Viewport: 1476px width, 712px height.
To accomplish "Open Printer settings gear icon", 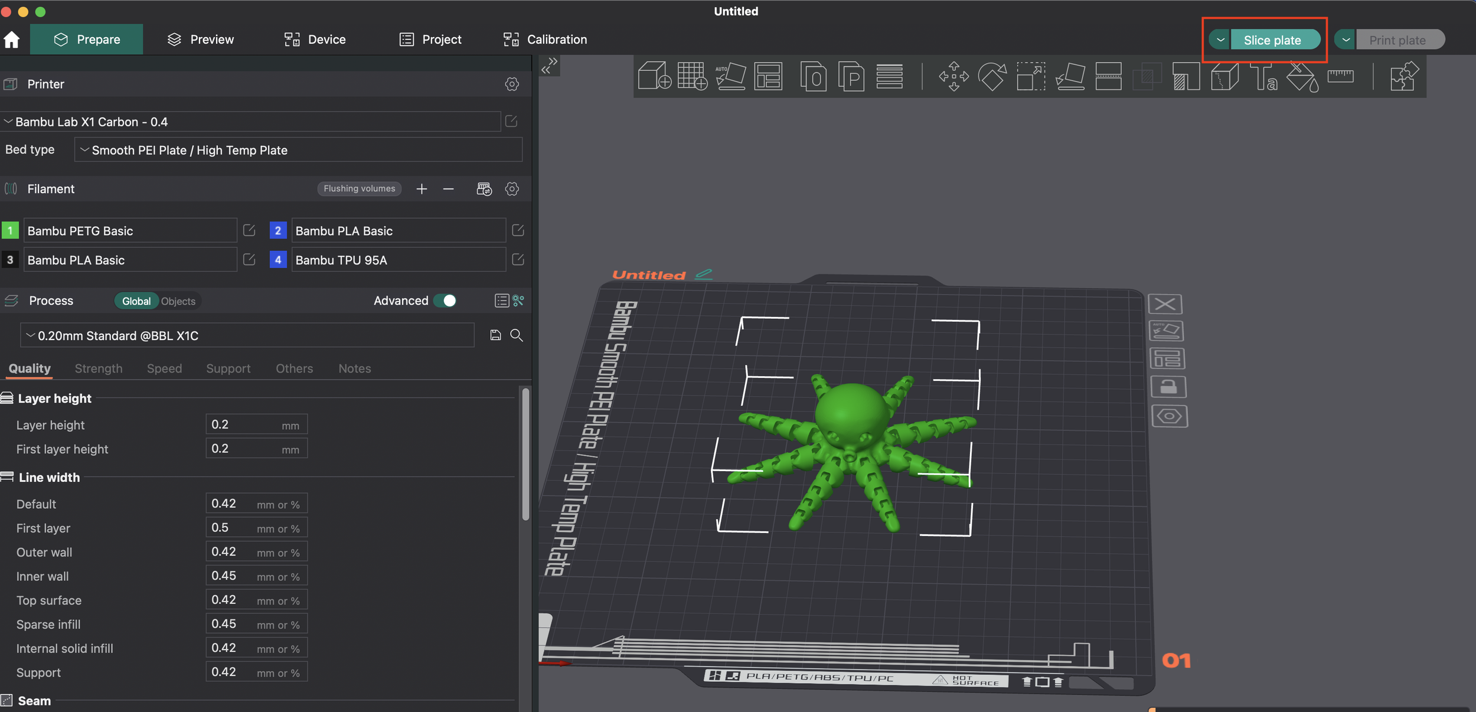I will pos(512,84).
